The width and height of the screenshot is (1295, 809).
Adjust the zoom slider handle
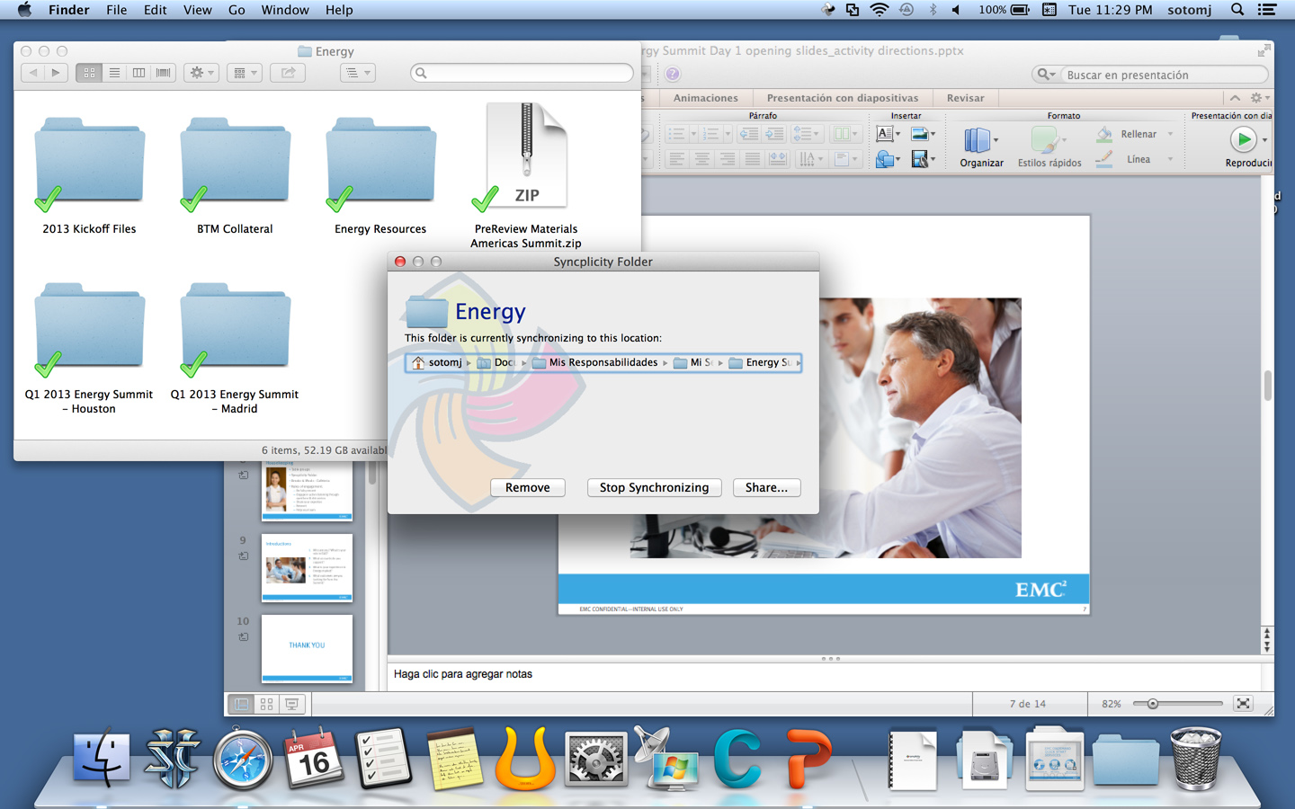coord(1152,704)
